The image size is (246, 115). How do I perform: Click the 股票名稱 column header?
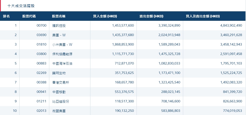pos(59,16)
